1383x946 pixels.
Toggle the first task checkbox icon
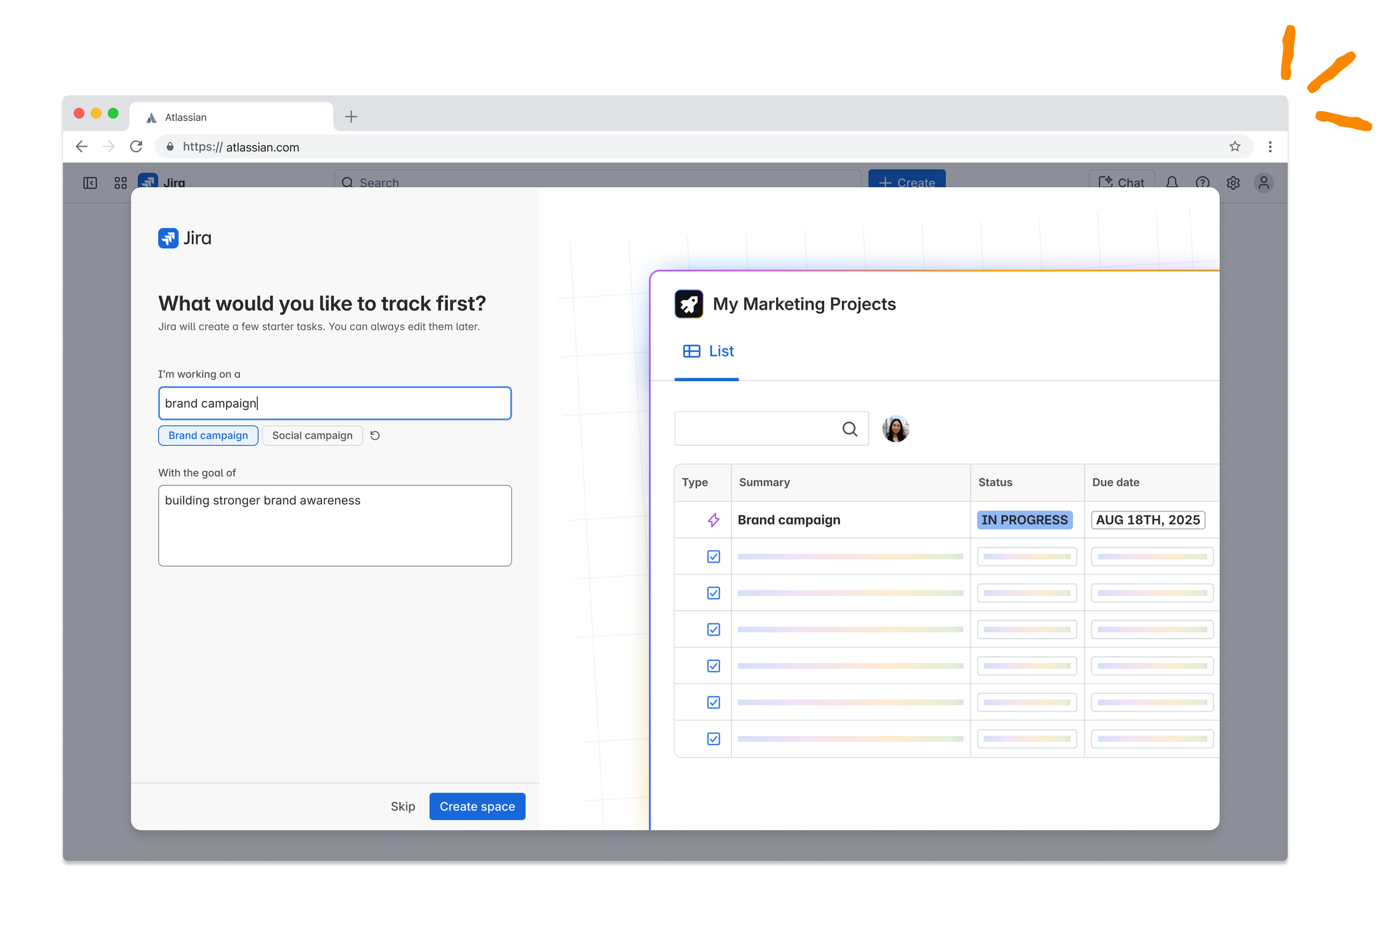pyautogui.click(x=713, y=557)
